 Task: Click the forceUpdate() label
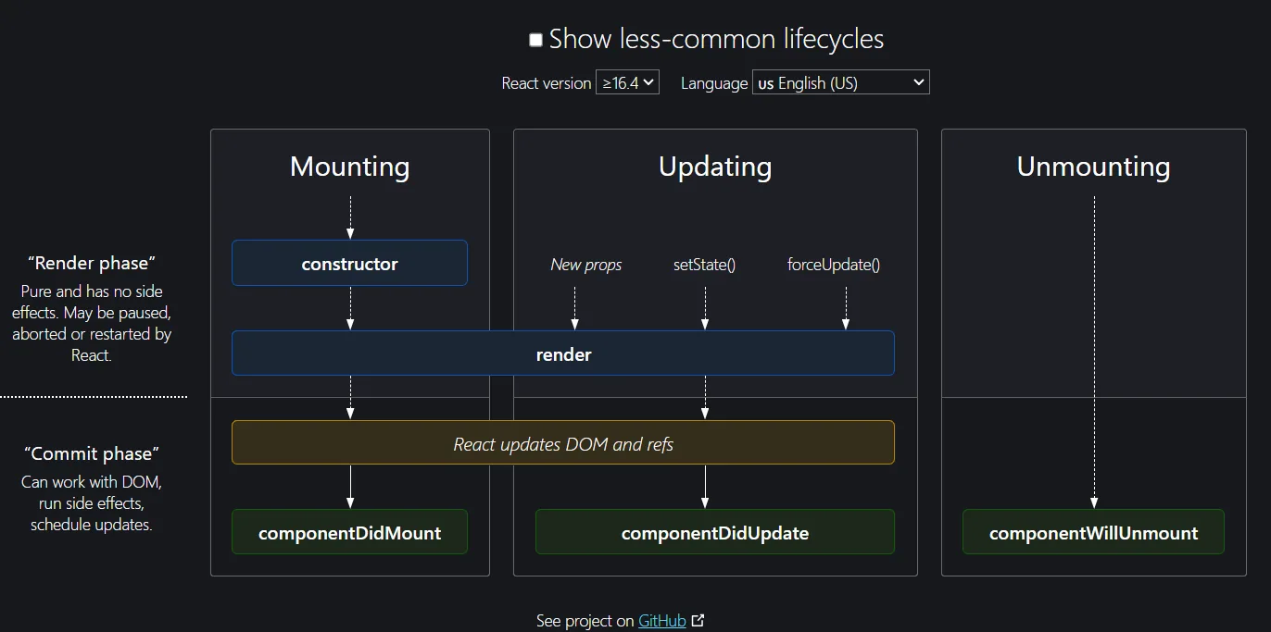[834, 265]
